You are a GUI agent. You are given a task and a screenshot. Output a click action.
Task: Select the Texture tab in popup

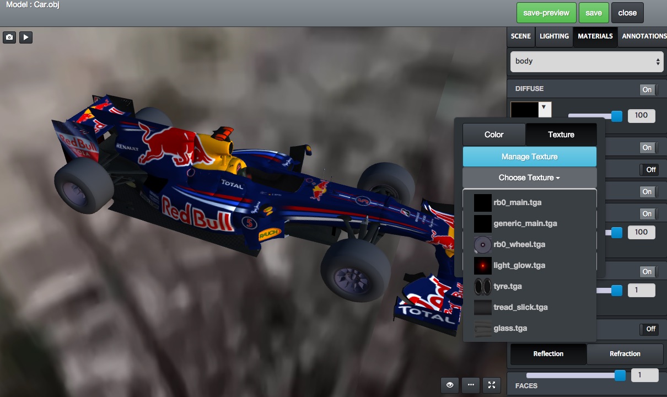(561, 135)
